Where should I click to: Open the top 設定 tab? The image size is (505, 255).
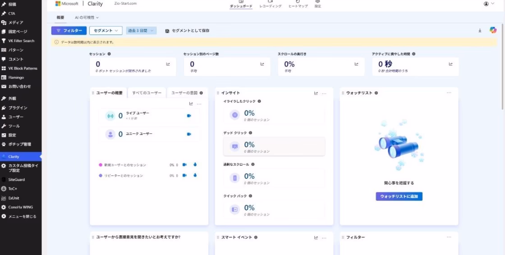point(317,4)
